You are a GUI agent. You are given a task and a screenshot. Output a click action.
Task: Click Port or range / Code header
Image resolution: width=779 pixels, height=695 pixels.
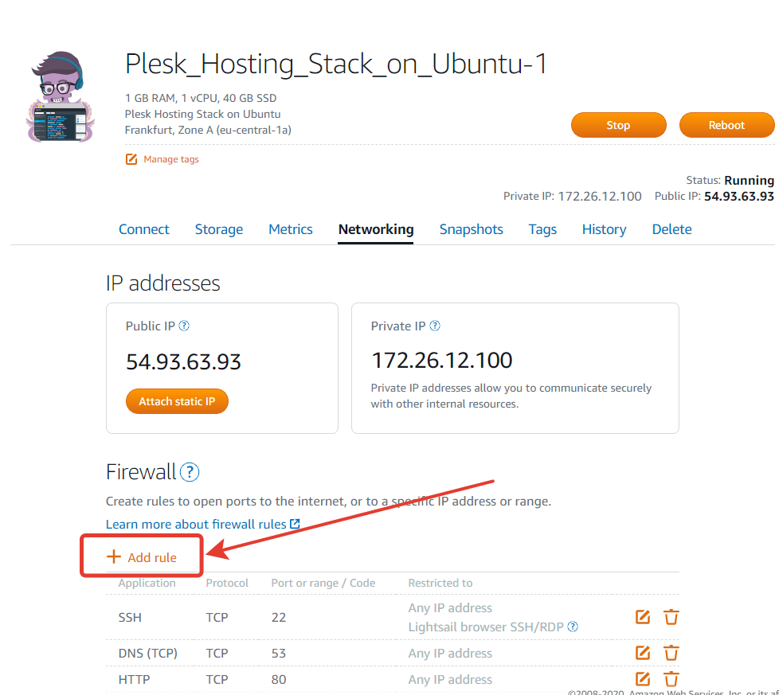click(x=323, y=583)
